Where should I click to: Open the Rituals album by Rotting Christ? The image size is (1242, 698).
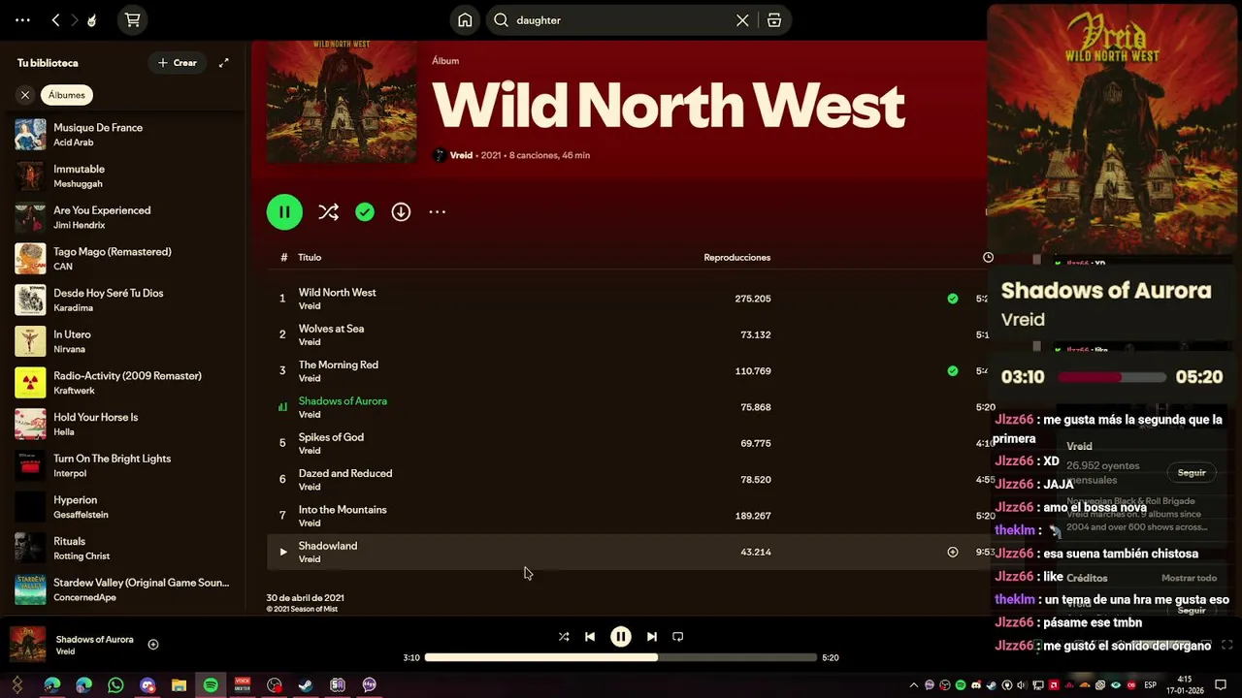pos(122,549)
